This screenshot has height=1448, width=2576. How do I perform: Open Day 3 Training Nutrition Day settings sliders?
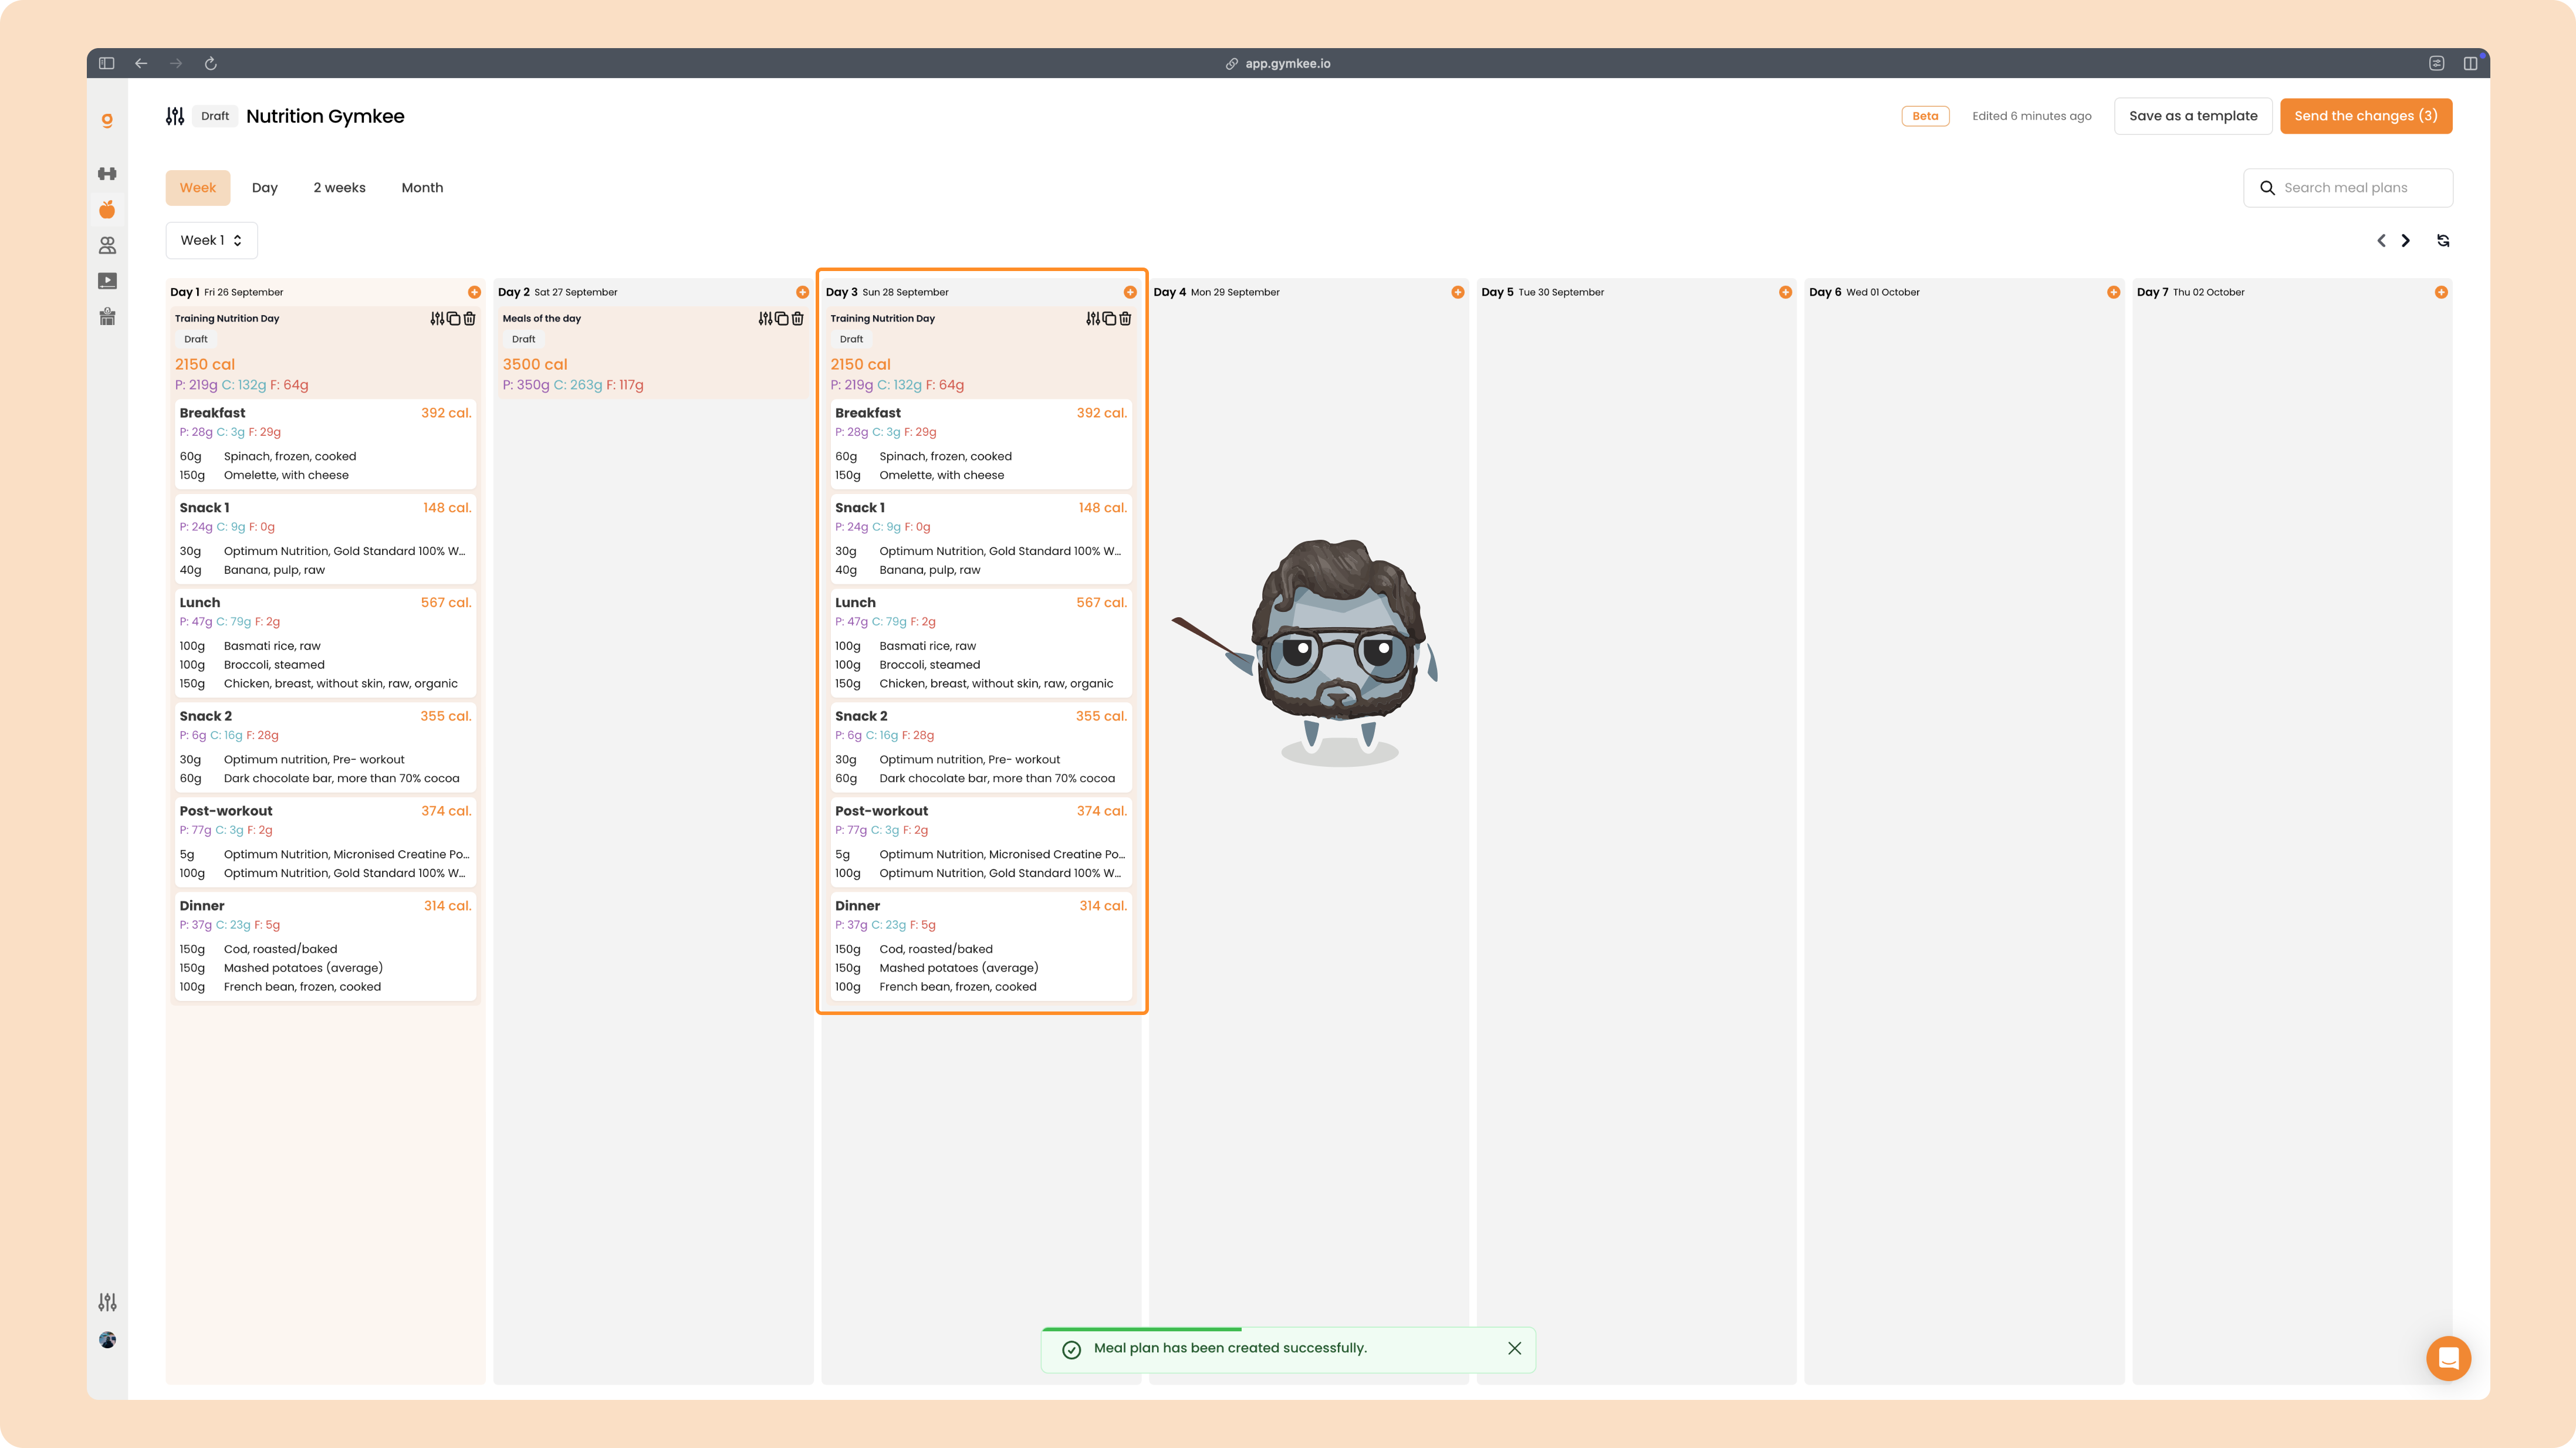(x=1093, y=318)
